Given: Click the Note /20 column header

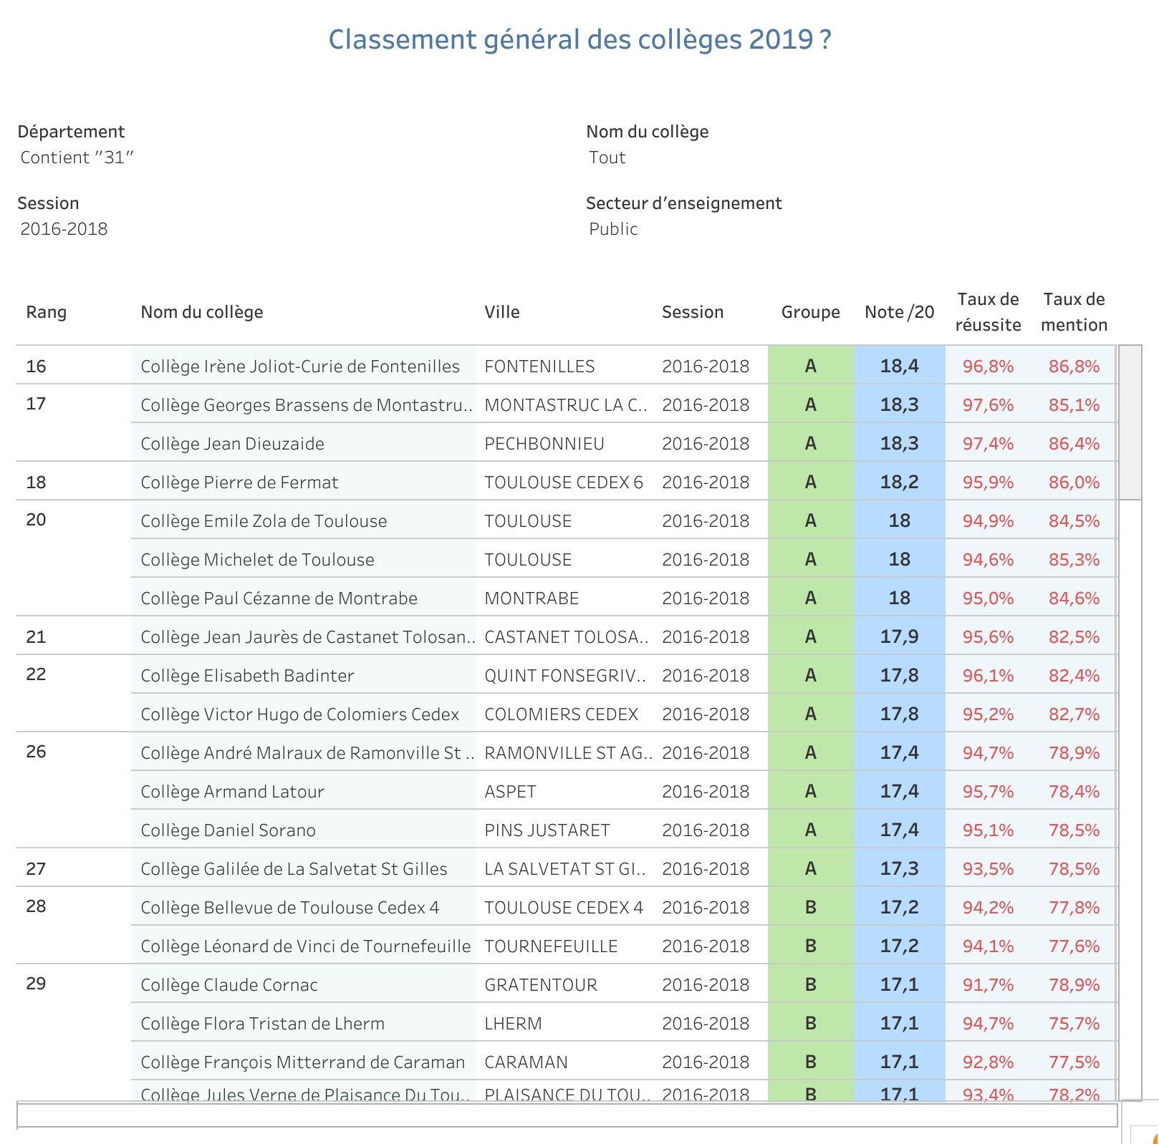Looking at the screenshot, I should tap(899, 312).
